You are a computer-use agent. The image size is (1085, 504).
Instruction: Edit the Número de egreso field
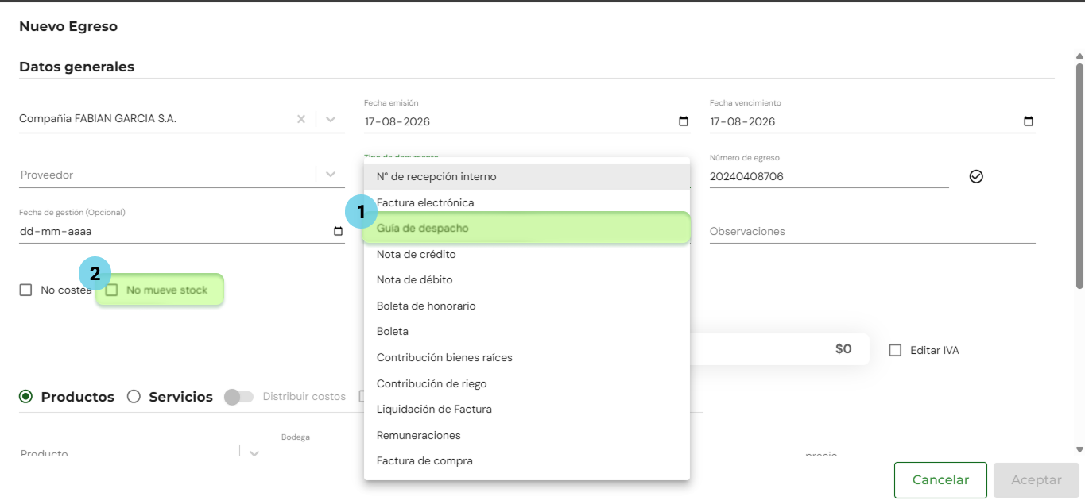[x=829, y=176]
